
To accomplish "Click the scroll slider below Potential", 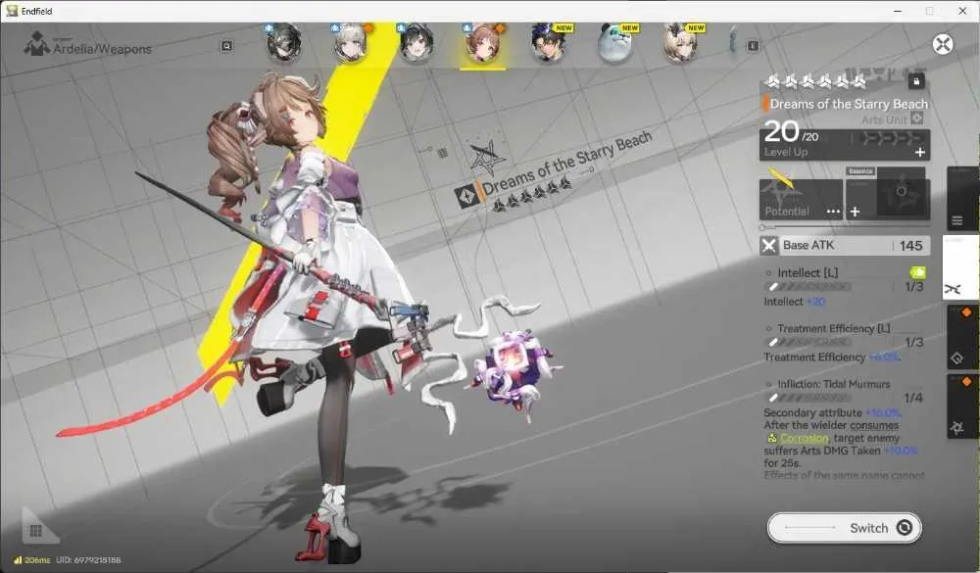I will tap(845, 227).
